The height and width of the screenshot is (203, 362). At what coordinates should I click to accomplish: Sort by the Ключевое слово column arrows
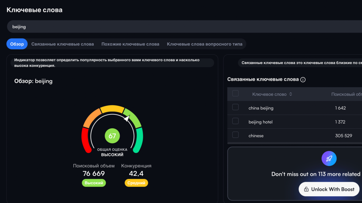[x=290, y=94]
